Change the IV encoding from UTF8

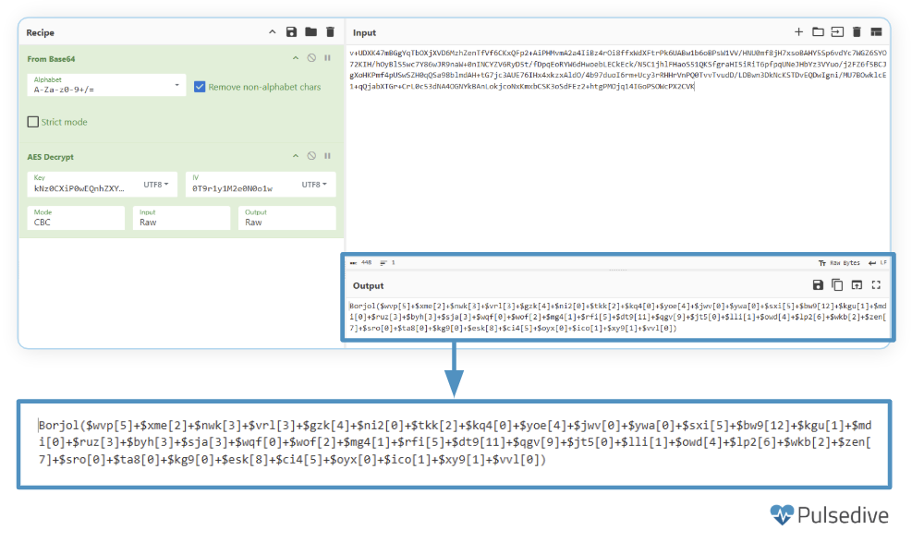point(314,185)
